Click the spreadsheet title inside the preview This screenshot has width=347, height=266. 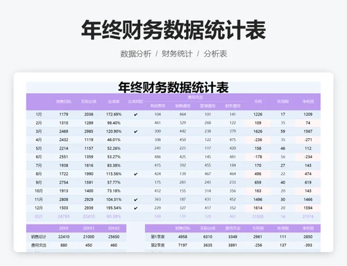(173, 88)
